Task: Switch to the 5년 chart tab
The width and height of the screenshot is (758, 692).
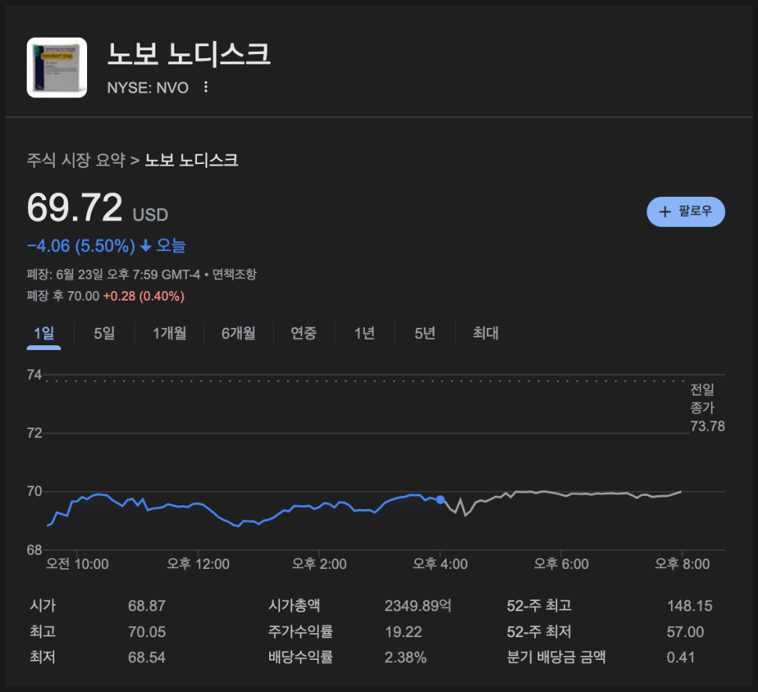Action: point(425,333)
